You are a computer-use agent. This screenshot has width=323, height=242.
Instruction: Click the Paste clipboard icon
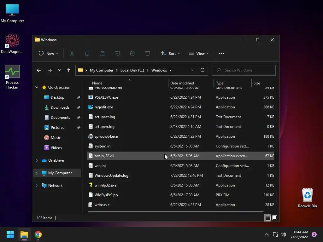tap(102, 54)
